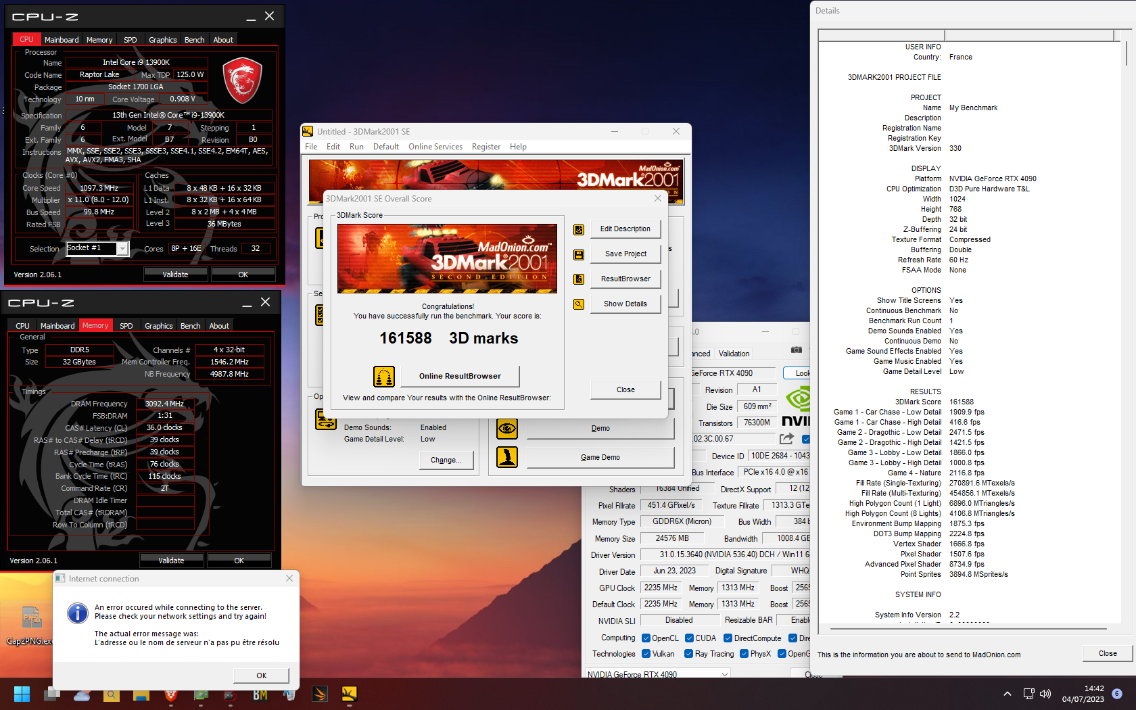This screenshot has height=710, width=1136.
Task: Open the Online Services menu
Action: (x=435, y=147)
